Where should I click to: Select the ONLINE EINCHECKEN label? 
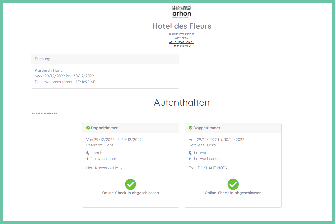[44, 114]
